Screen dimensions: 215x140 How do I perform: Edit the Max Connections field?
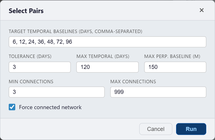coord(158,92)
